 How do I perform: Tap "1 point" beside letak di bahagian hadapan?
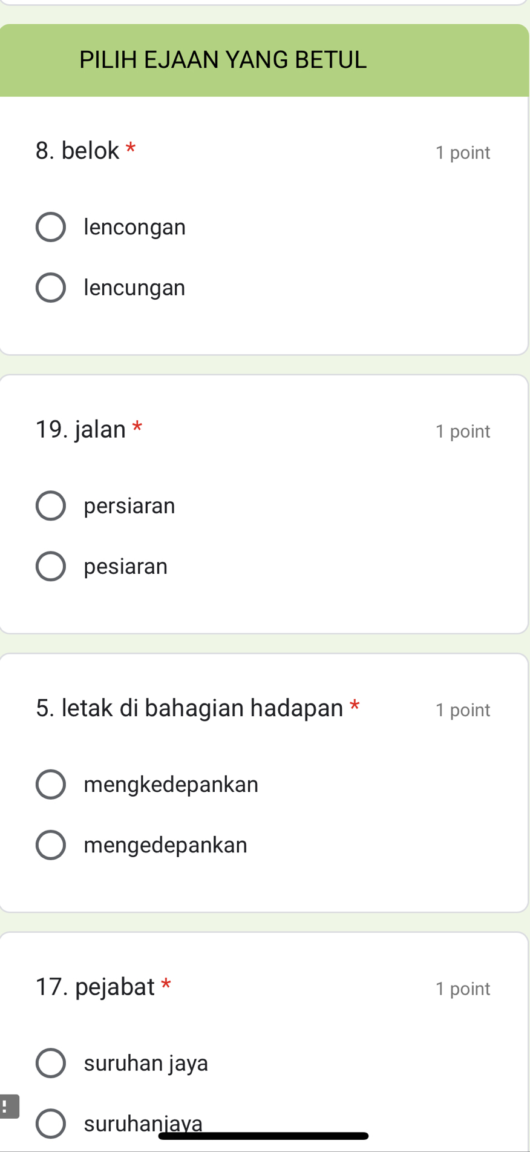point(462,710)
